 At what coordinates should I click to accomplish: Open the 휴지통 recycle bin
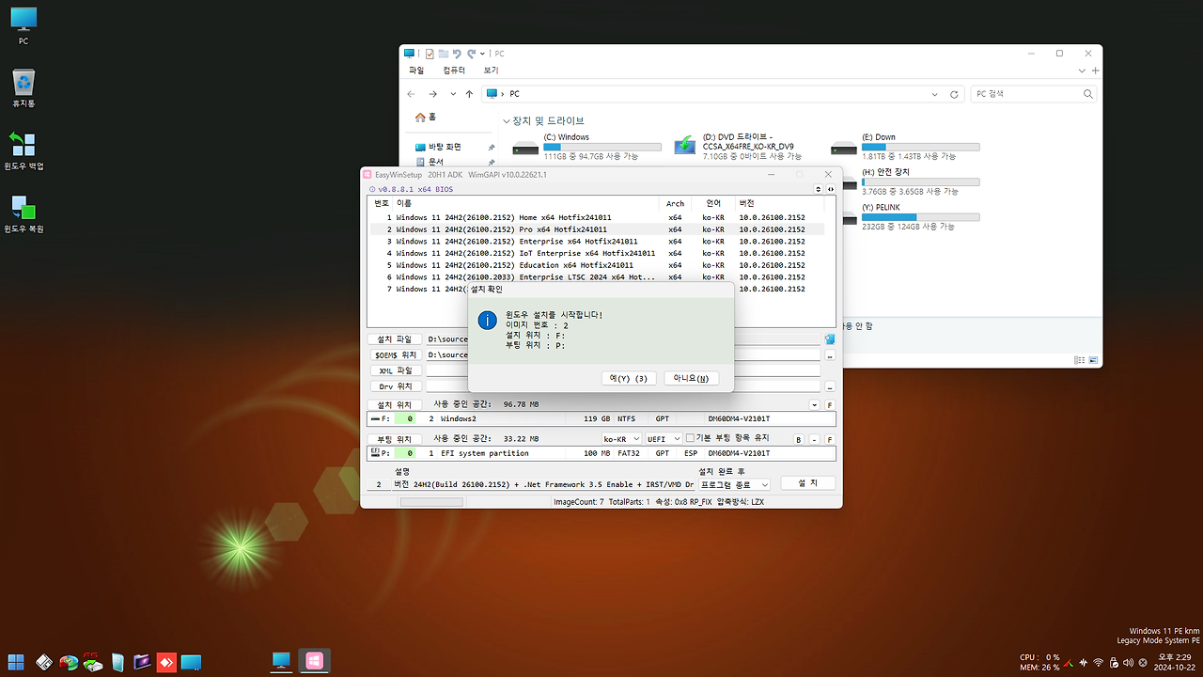click(x=23, y=87)
